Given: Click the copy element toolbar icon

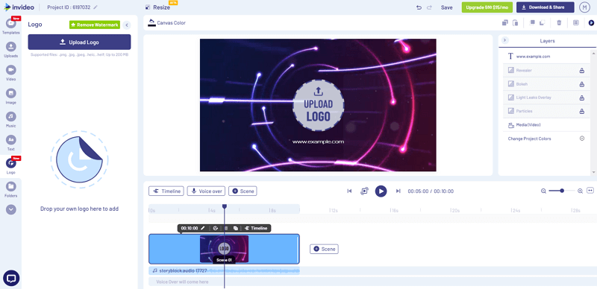Looking at the screenshot, I should coord(505,23).
